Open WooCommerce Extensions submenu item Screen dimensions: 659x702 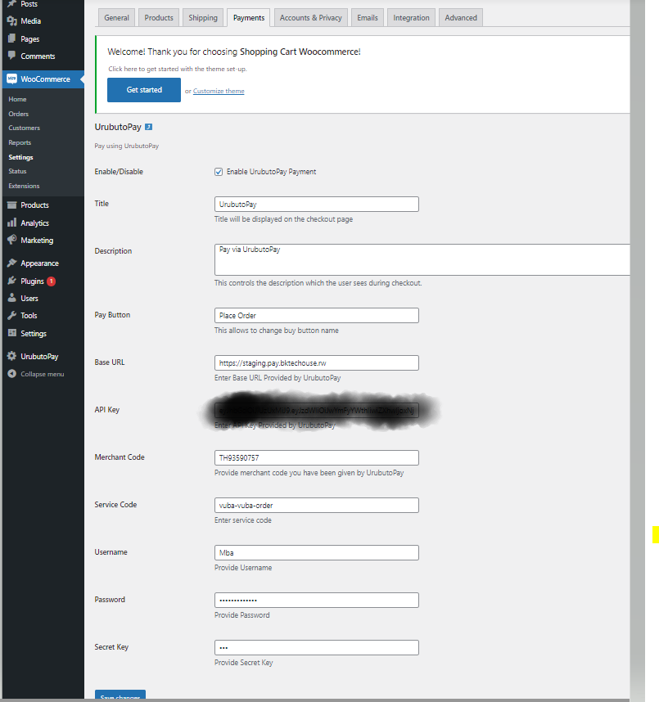click(x=24, y=186)
